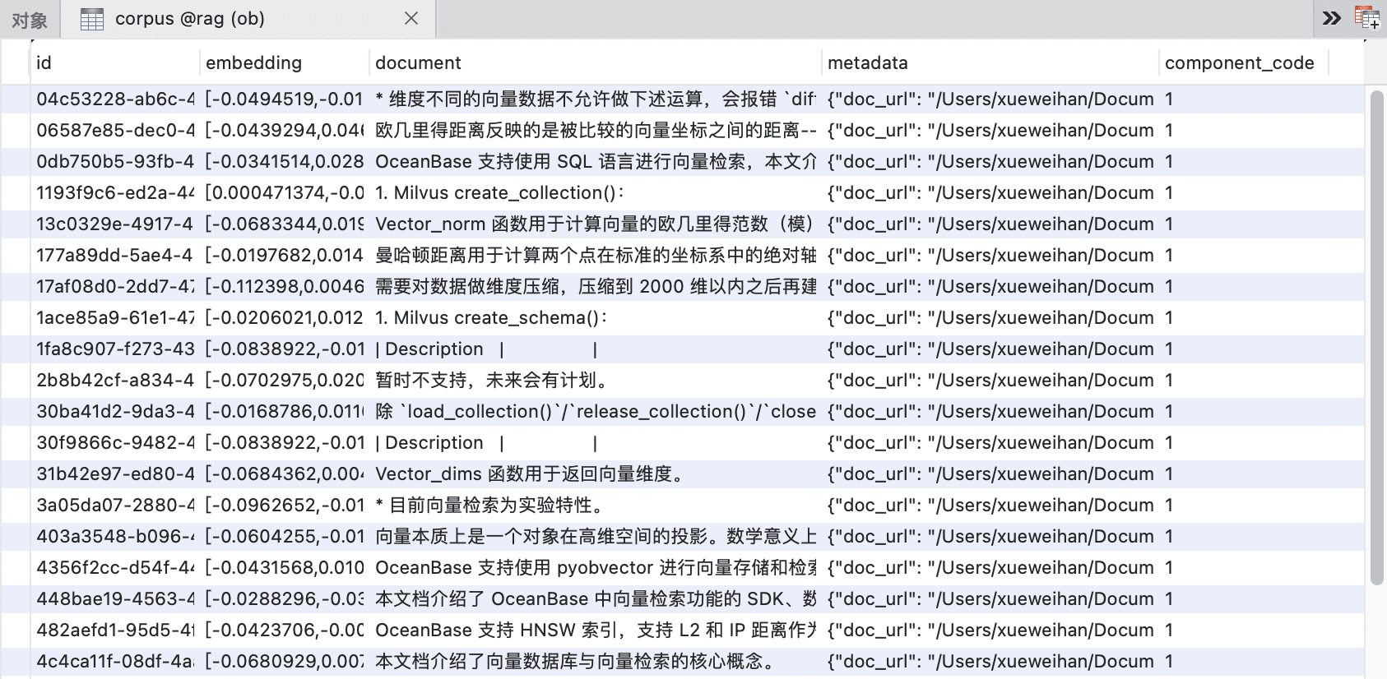The image size is (1387, 679).
Task: Click document cell 'OceanBase 支持 HNSW 索引'
Action: coord(596,630)
